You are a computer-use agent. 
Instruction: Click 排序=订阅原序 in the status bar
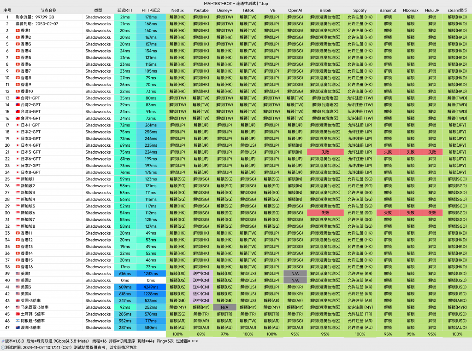[x=122, y=341]
